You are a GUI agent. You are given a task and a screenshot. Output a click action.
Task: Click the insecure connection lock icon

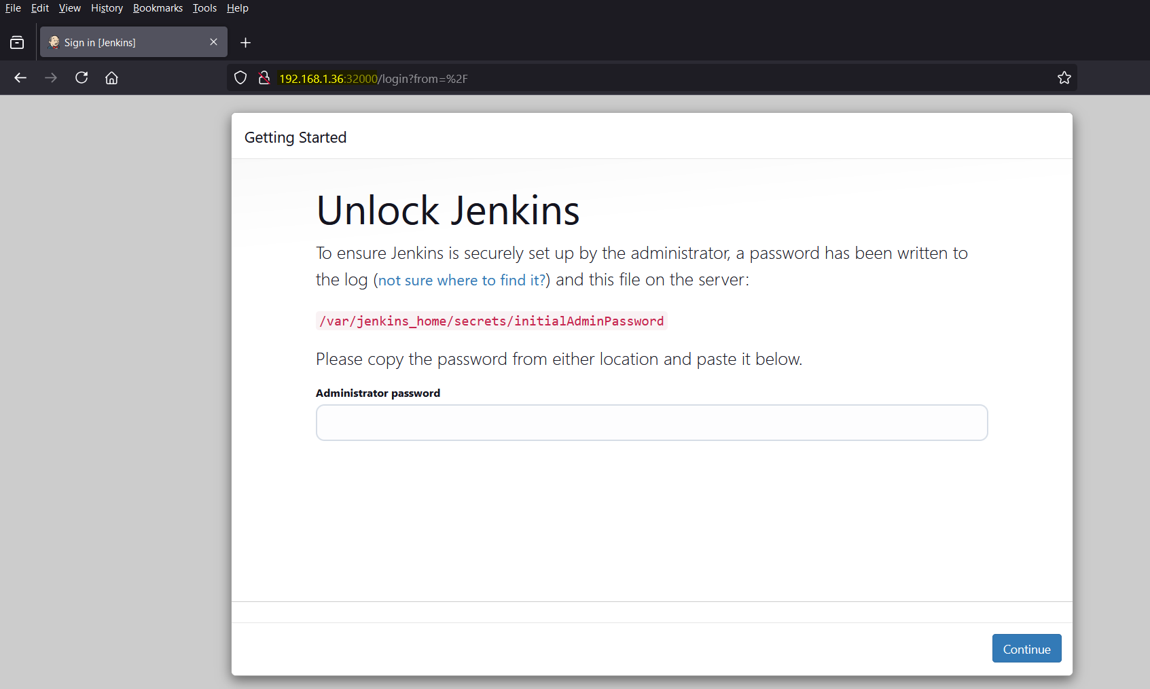pyautogui.click(x=264, y=78)
